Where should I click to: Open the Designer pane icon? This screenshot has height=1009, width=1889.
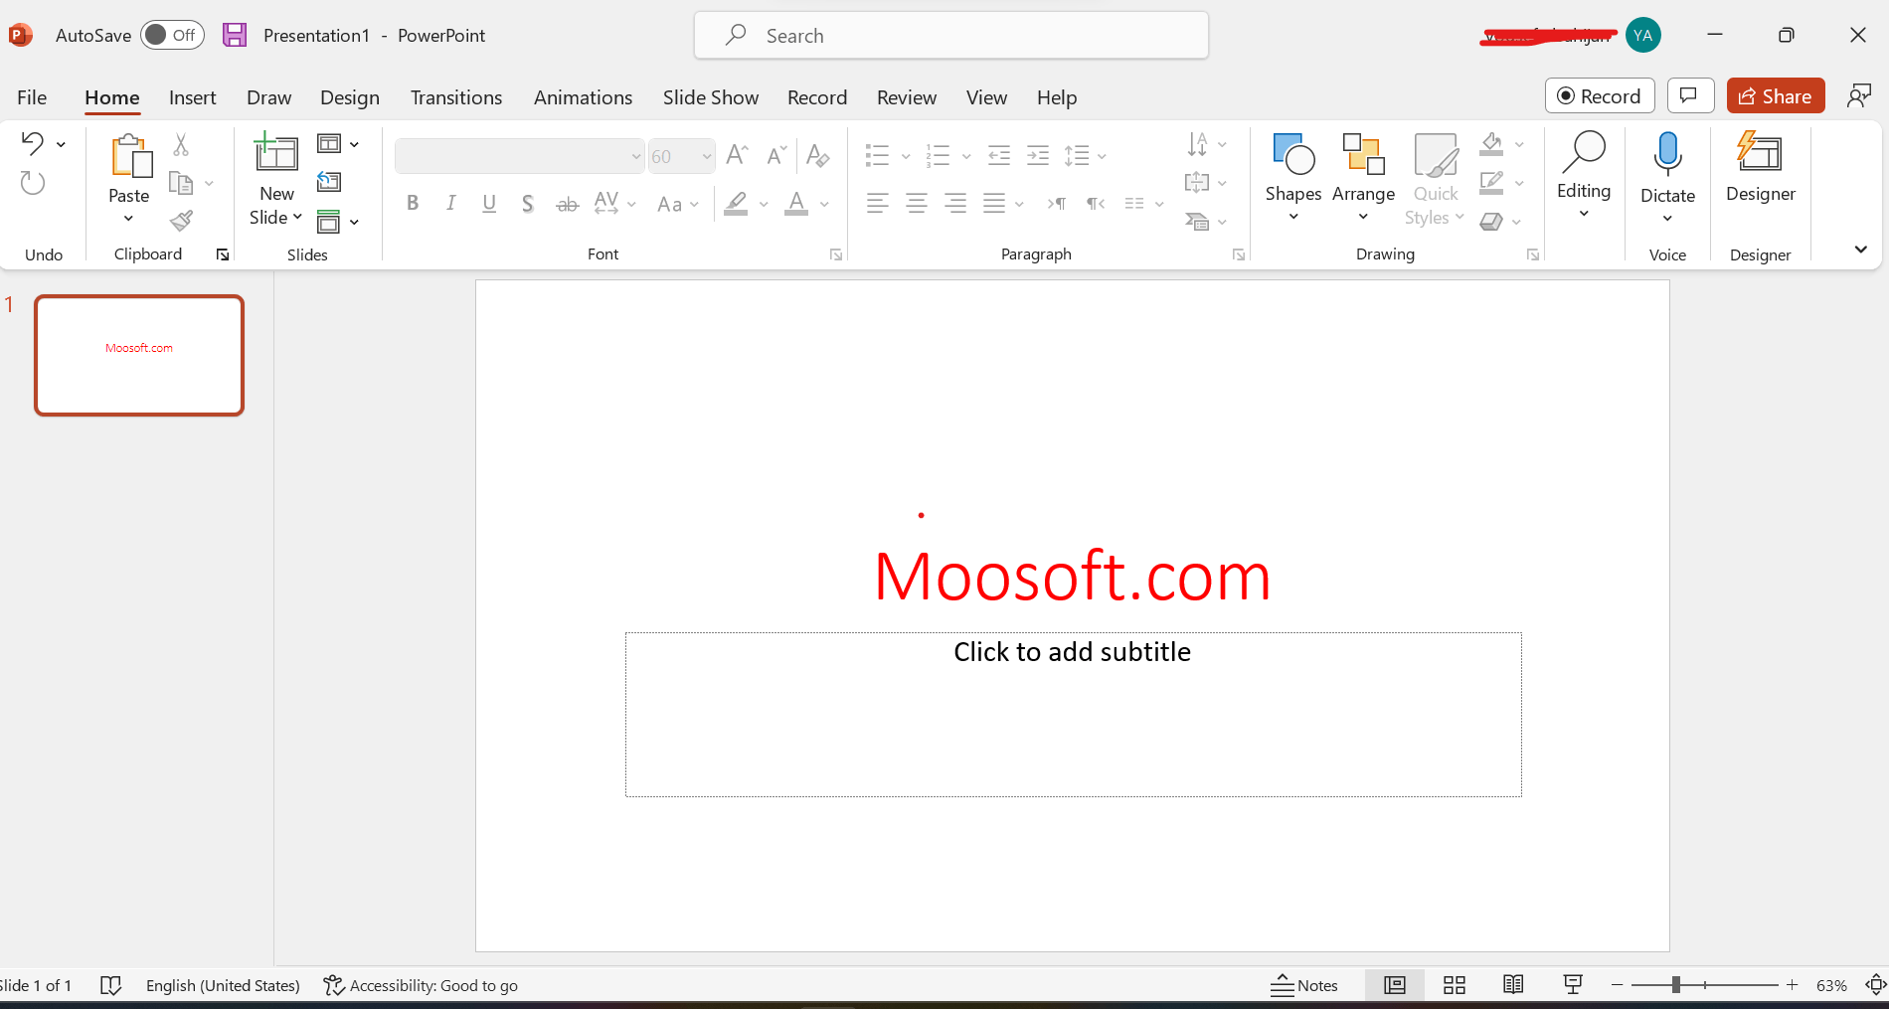(1760, 155)
